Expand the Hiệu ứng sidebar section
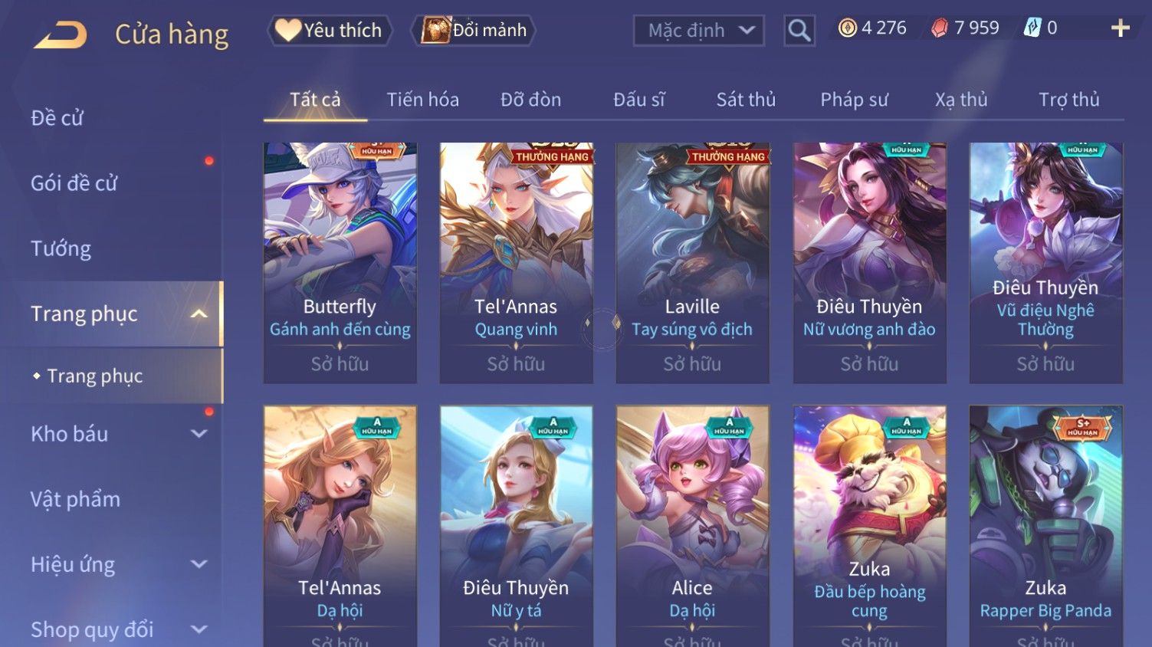The image size is (1152, 647). tap(199, 564)
